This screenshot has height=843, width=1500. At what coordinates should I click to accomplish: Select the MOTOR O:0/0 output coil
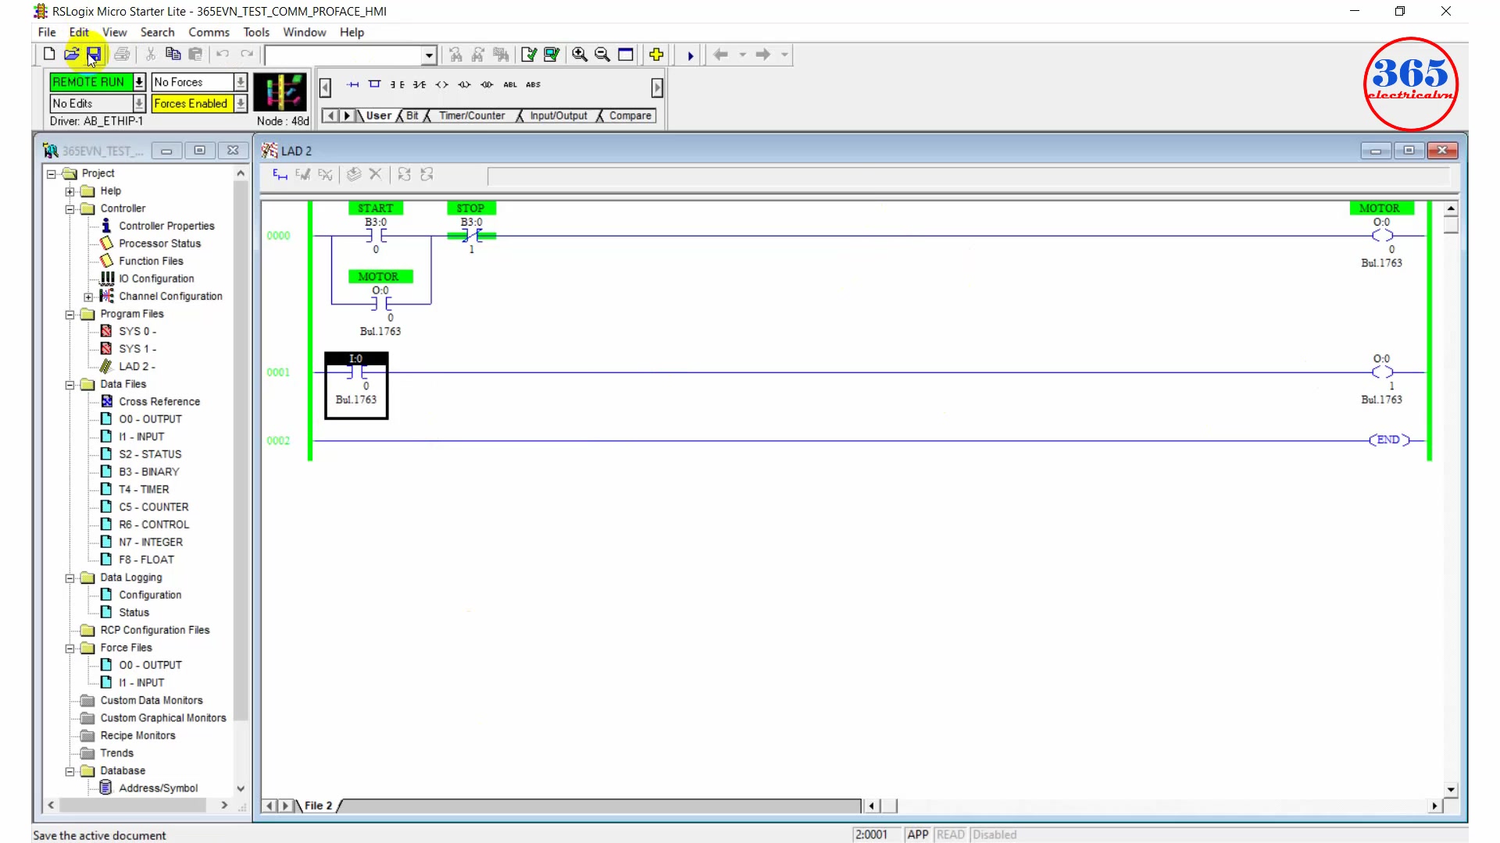coord(1382,236)
